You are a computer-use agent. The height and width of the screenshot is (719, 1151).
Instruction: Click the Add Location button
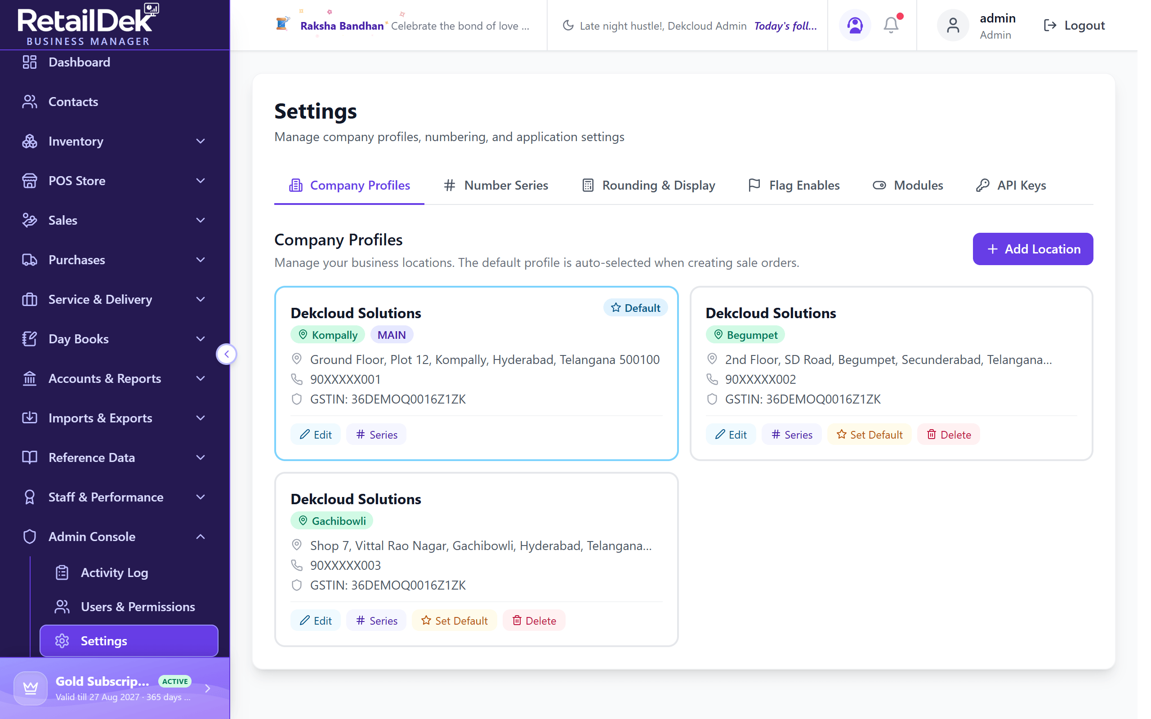[1033, 249]
